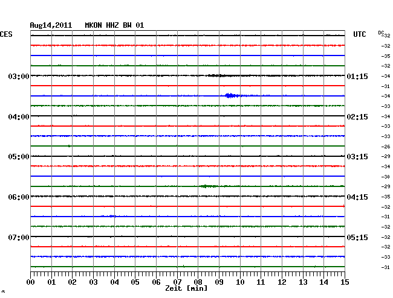Click minute 05 on the time axis
The height and width of the screenshot is (298, 393).
click(135, 282)
